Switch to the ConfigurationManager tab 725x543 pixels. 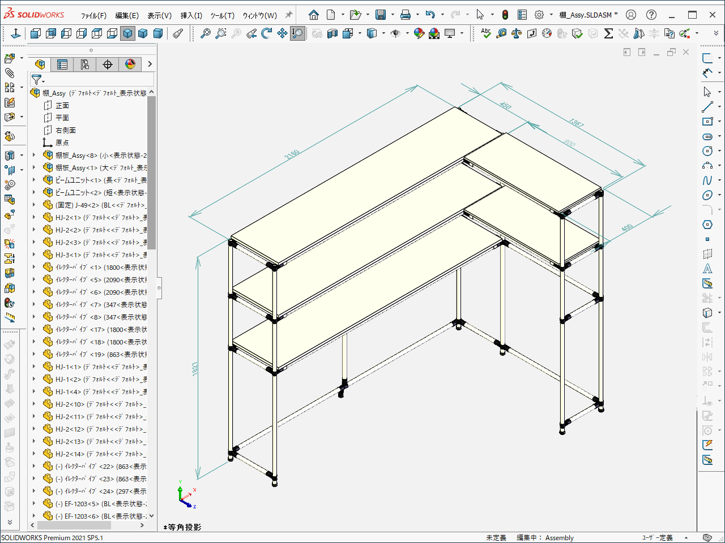point(84,64)
